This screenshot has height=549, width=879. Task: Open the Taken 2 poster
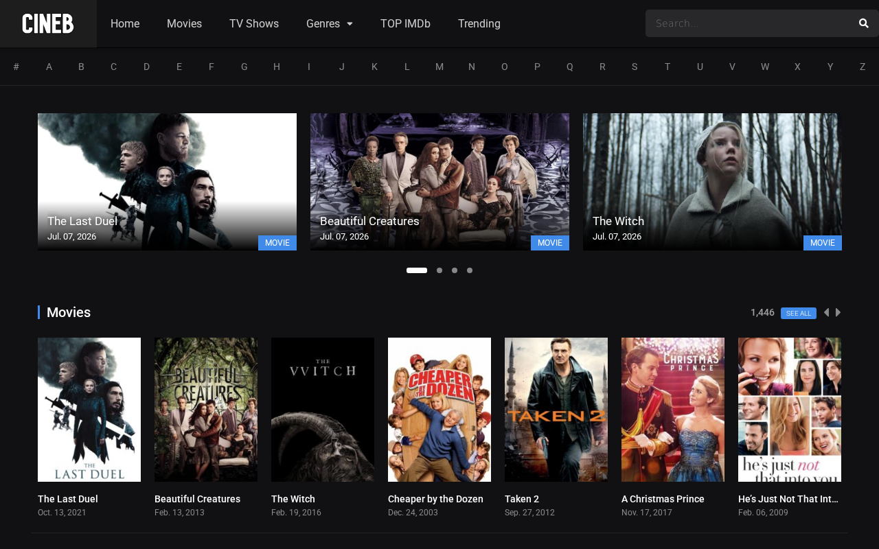[556, 410]
